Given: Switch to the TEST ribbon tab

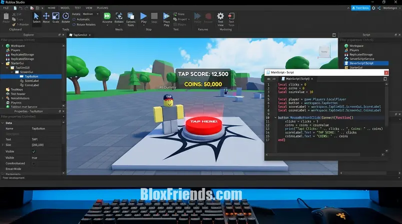Looking at the screenshot, I should [78, 8].
